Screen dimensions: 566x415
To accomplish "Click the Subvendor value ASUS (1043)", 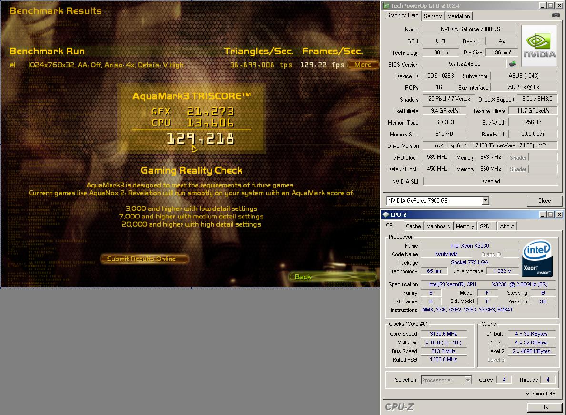I will [524, 76].
